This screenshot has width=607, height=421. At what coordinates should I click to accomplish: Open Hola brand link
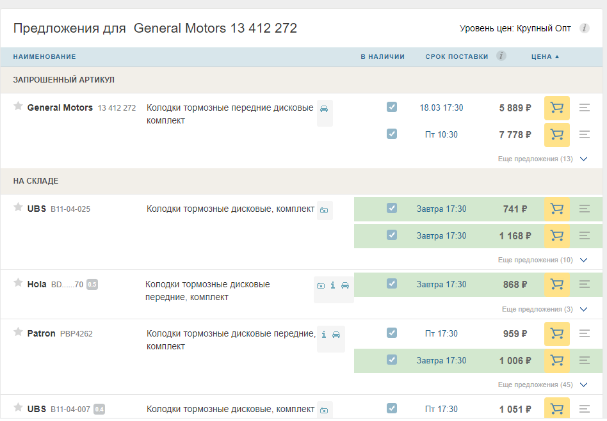[36, 285]
